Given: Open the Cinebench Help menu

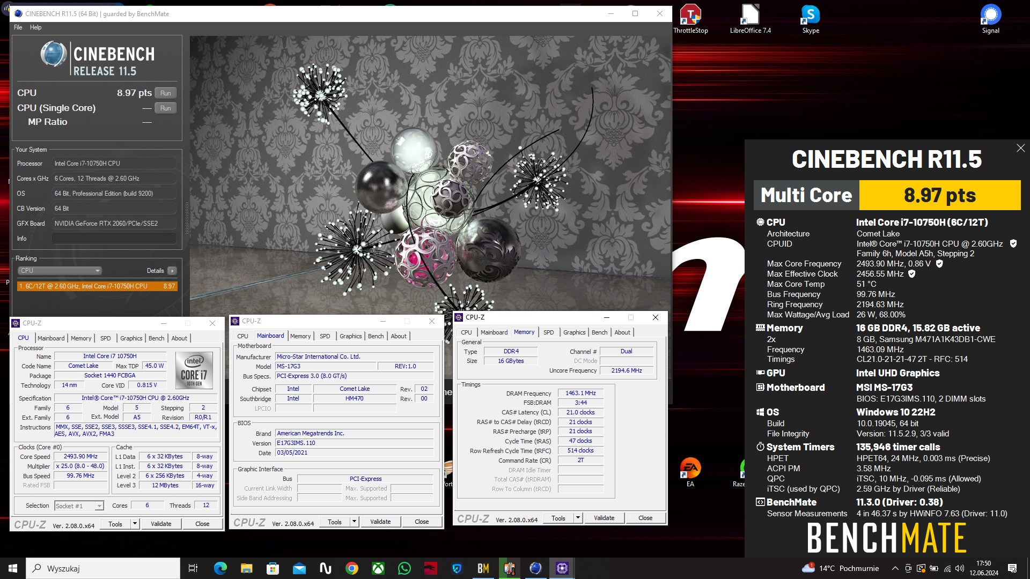Looking at the screenshot, I should click(35, 27).
